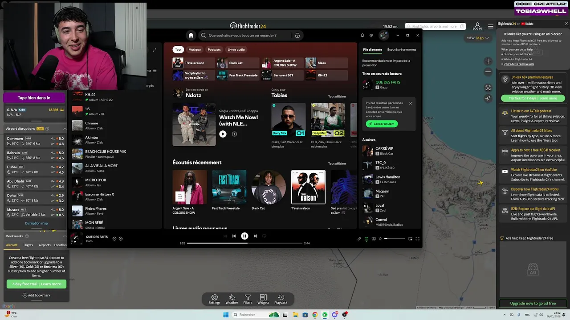Image resolution: width=570 pixels, height=320 pixels.
Task: Open T'avais raison recent thumbnail
Action: [308, 187]
